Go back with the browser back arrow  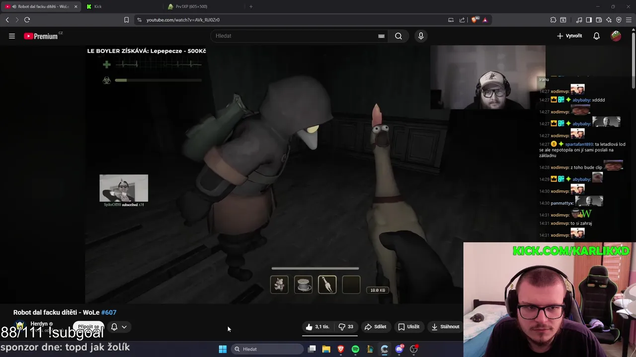(7, 20)
